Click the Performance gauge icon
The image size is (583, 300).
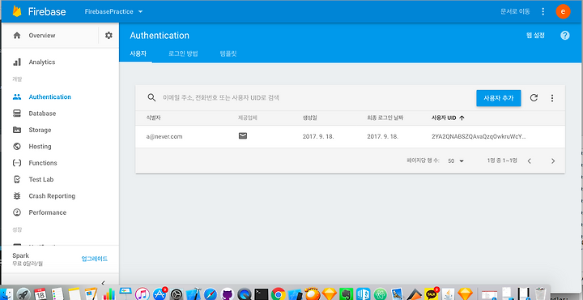click(x=17, y=212)
